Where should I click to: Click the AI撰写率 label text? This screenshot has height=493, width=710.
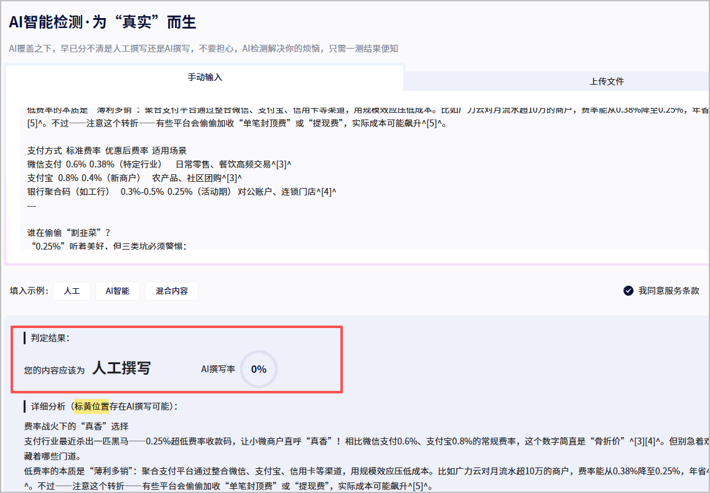(x=218, y=369)
